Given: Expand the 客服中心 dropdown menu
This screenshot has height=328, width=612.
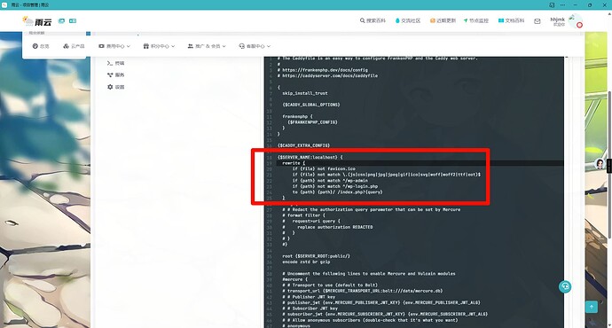Looking at the screenshot, I should [255, 46].
